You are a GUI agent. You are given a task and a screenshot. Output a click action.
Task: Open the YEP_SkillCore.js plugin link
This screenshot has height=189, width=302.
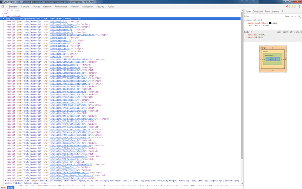(66, 70)
